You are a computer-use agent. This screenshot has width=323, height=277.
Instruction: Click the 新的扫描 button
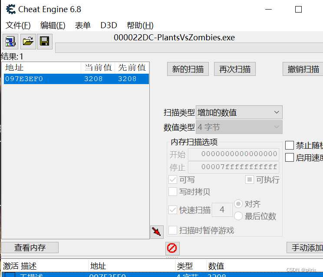[188, 69]
